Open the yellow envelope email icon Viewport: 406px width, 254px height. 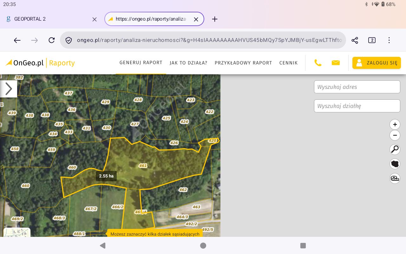point(336,63)
